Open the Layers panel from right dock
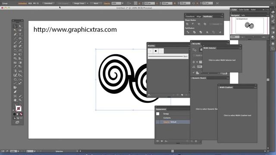Image resolution: width=276 pixels, height=155 pixels. [273, 44]
